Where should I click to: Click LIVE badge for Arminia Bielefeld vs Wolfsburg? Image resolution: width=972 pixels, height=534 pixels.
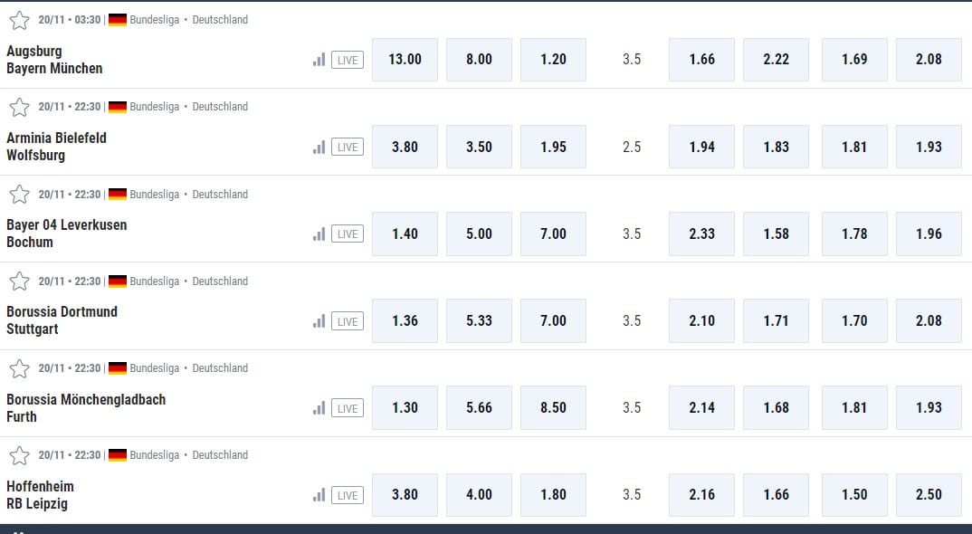point(348,147)
